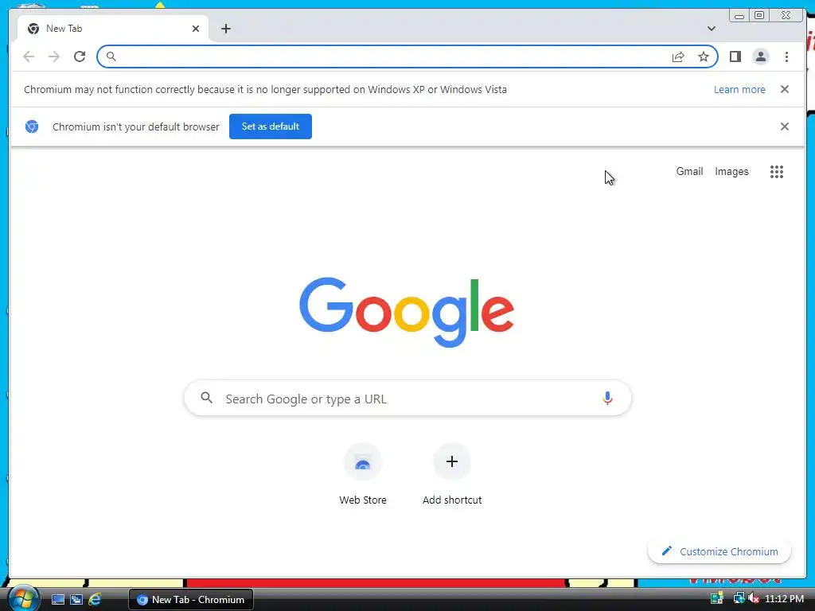
Task: Open the profile avatar button
Action: click(760, 56)
